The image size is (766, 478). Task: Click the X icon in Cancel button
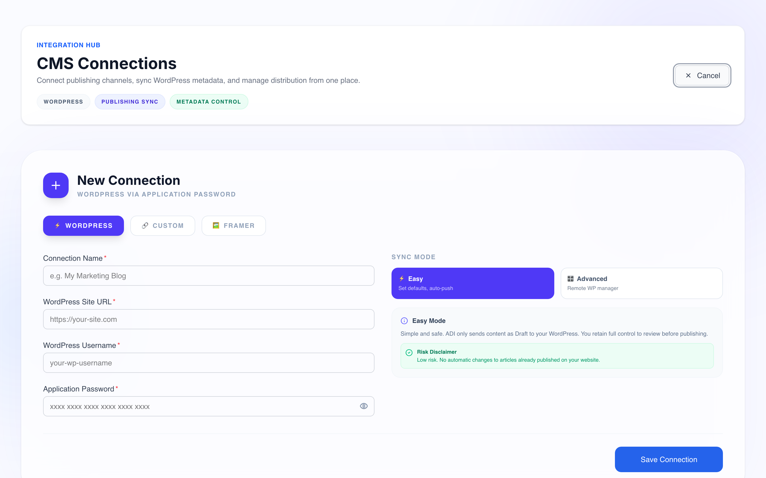(688, 76)
